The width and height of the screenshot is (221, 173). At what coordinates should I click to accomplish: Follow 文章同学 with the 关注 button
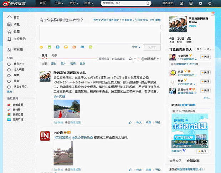pos(205,56)
